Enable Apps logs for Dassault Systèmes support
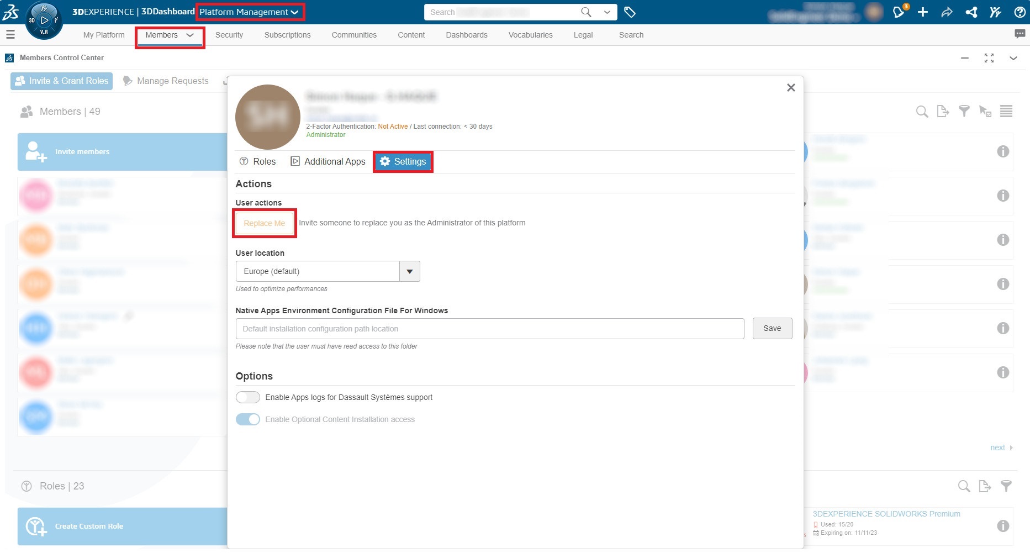 247,397
